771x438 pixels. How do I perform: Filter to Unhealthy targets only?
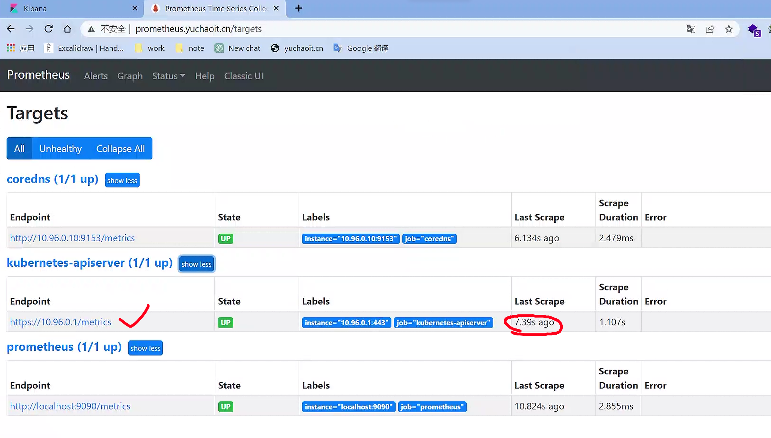[x=60, y=149]
